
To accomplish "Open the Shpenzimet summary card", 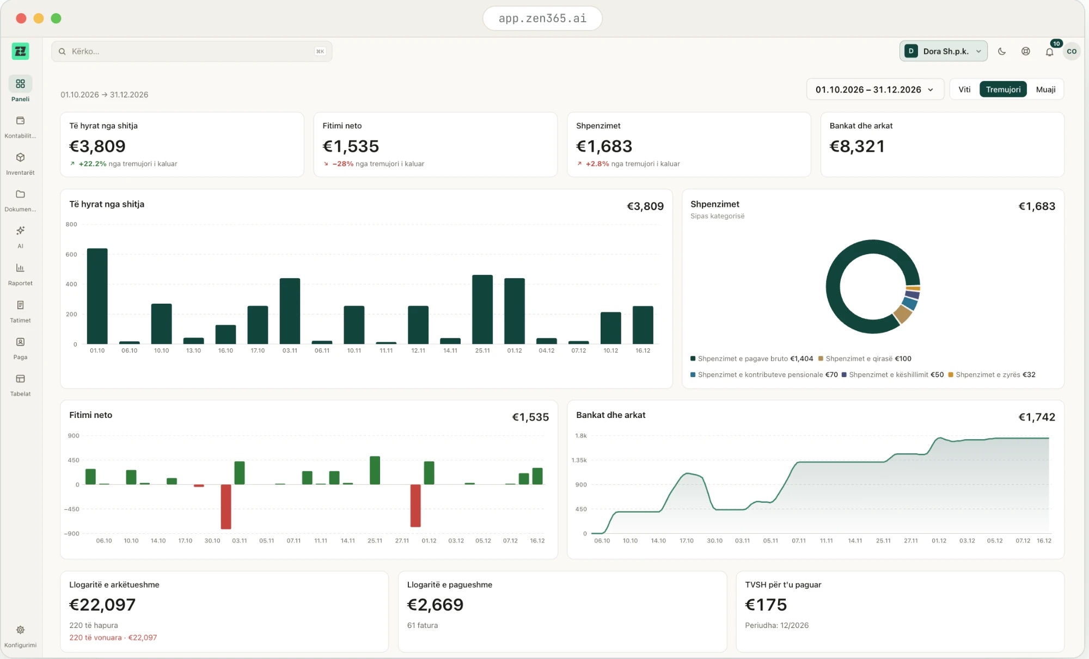I will 689,144.
